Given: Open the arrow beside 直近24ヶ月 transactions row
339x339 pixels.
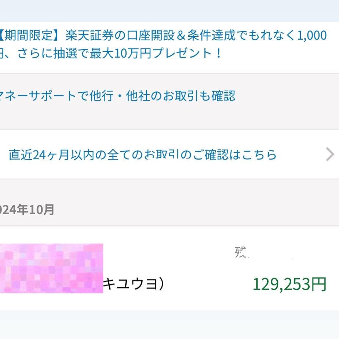Looking at the screenshot, I should pyautogui.click(x=330, y=155).
